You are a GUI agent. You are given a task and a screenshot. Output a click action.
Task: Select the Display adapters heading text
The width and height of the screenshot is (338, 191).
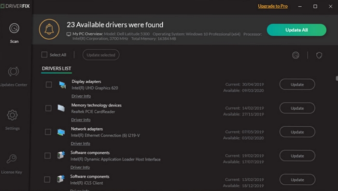(86, 82)
